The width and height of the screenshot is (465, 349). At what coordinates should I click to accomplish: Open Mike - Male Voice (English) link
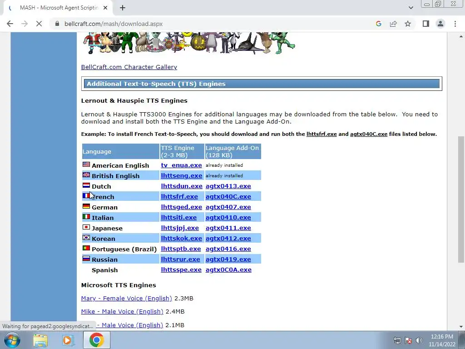coord(122,312)
